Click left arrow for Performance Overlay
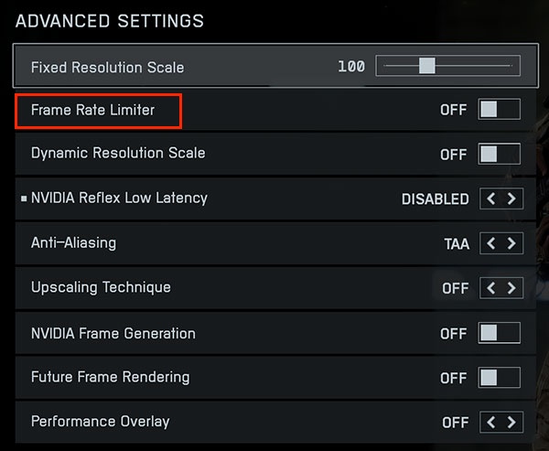Screen dimensions: 549x451 coord(490,423)
